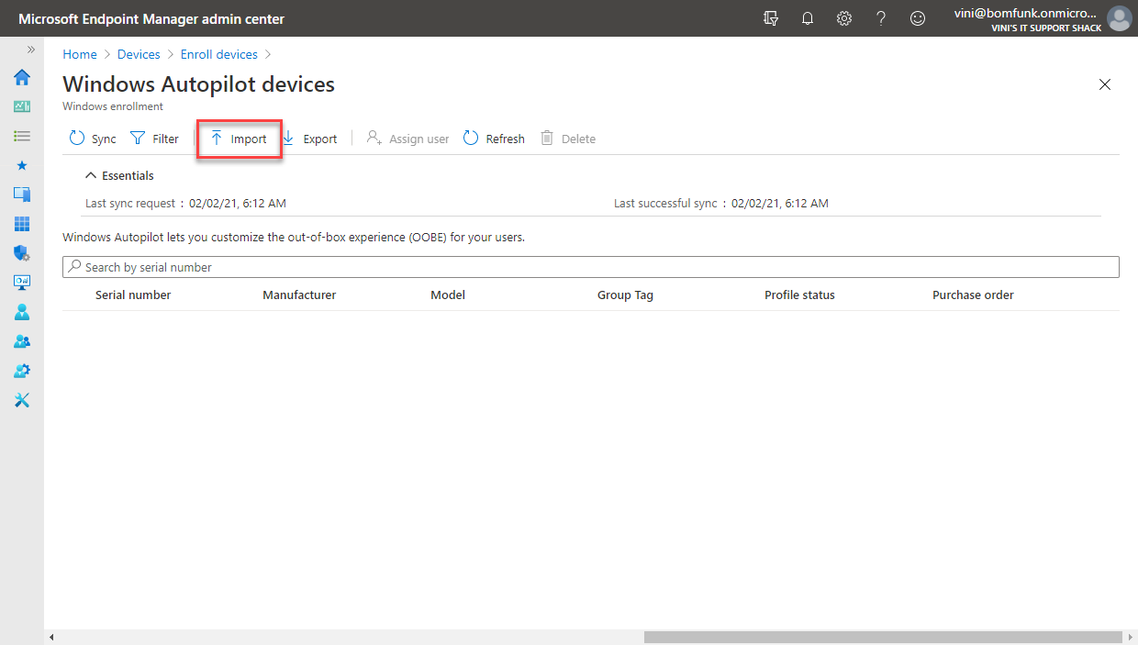Open Users icon in the sidebar
The image size is (1138, 645).
coord(22,312)
